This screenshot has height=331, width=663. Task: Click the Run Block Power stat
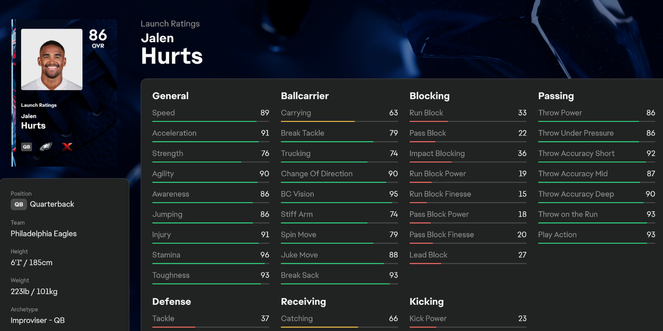pyautogui.click(x=467, y=174)
